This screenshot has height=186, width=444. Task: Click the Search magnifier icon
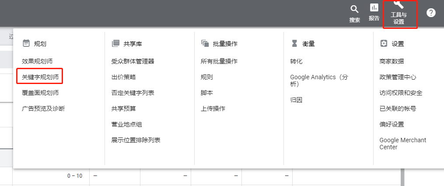pyautogui.click(x=354, y=10)
